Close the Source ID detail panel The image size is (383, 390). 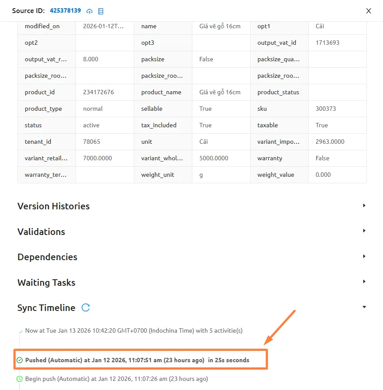(x=369, y=11)
